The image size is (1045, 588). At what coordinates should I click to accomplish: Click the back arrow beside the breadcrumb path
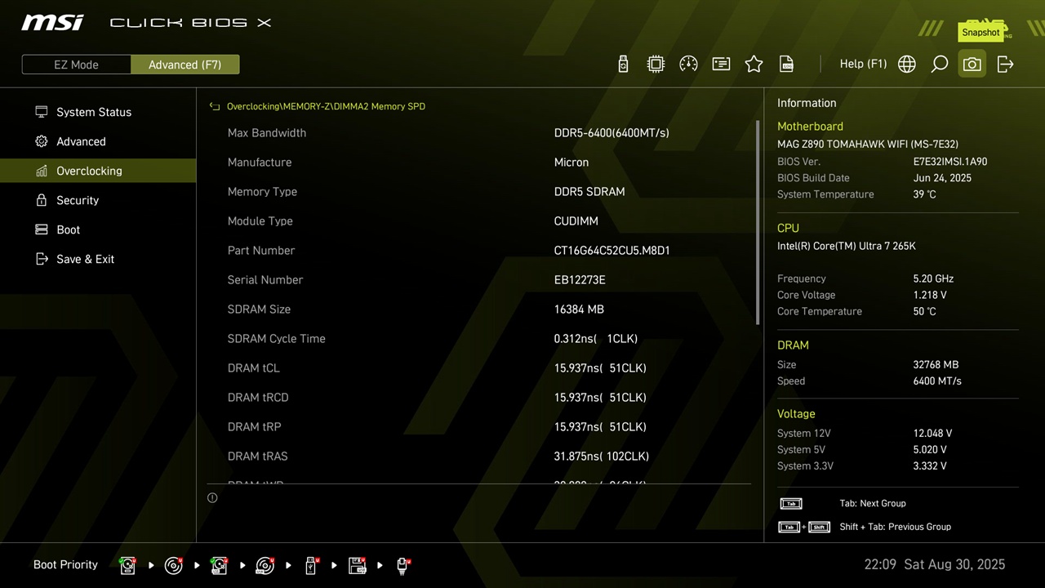[215, 106]
